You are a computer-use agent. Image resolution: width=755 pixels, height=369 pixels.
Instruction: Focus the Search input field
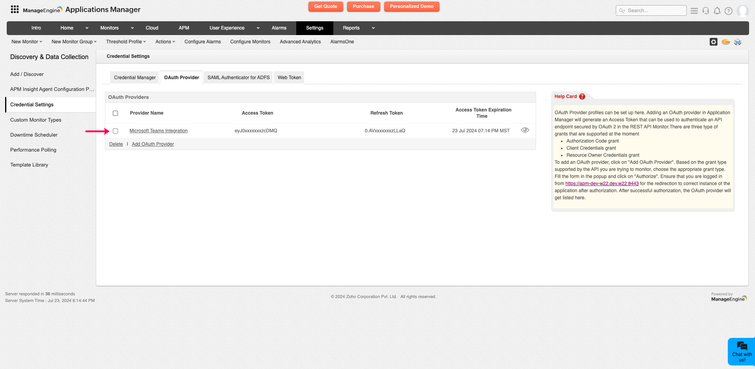(x=651, y=11)
